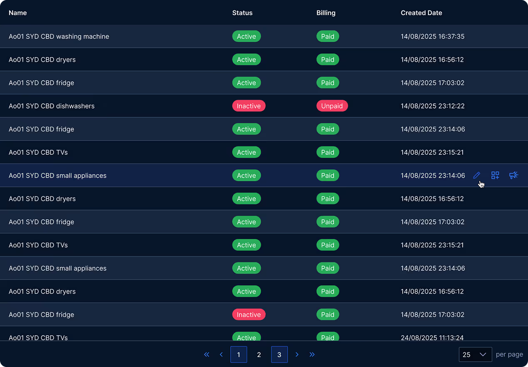Toggle Inactive status on dishwashers row
Screen dimensions: 528x367
click(x=249, y=106)
